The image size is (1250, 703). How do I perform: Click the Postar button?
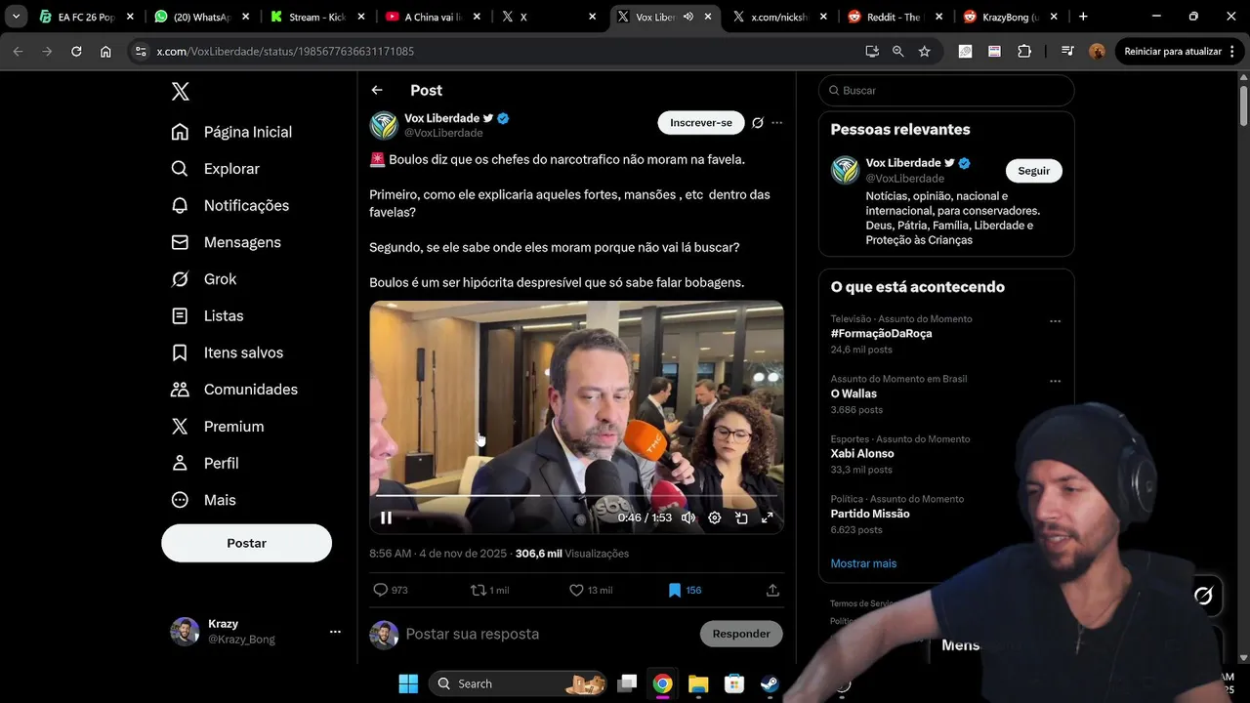pyautogui.click(x=246, y=543)
